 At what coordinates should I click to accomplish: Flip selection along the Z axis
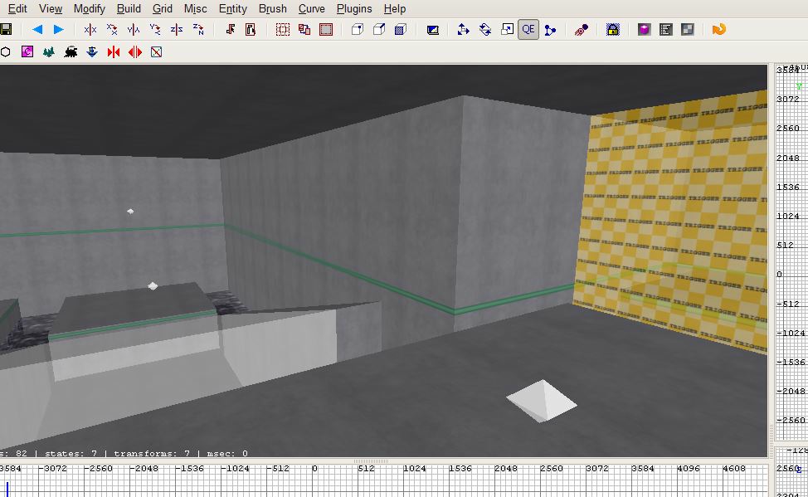click(x=177, y=30)
